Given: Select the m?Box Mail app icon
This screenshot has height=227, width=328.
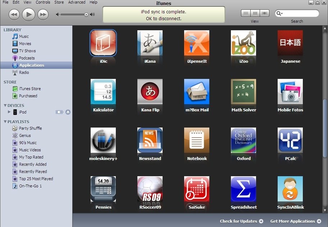Looking at the screenshot, I should tap(197, 92).
